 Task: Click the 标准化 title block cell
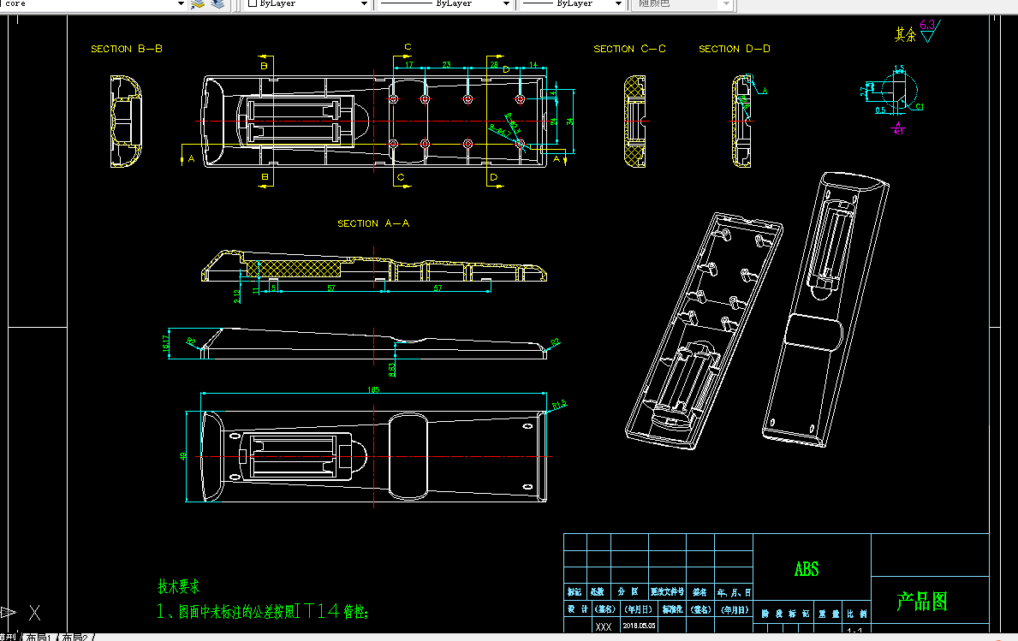pos(673,609)
